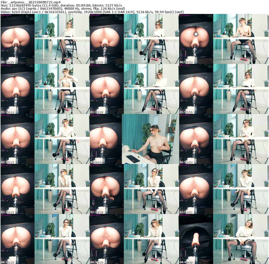Screen dimensions: 269x264
Task: Pick the 04:11:10 thumbnail
Action: [45, 239]
